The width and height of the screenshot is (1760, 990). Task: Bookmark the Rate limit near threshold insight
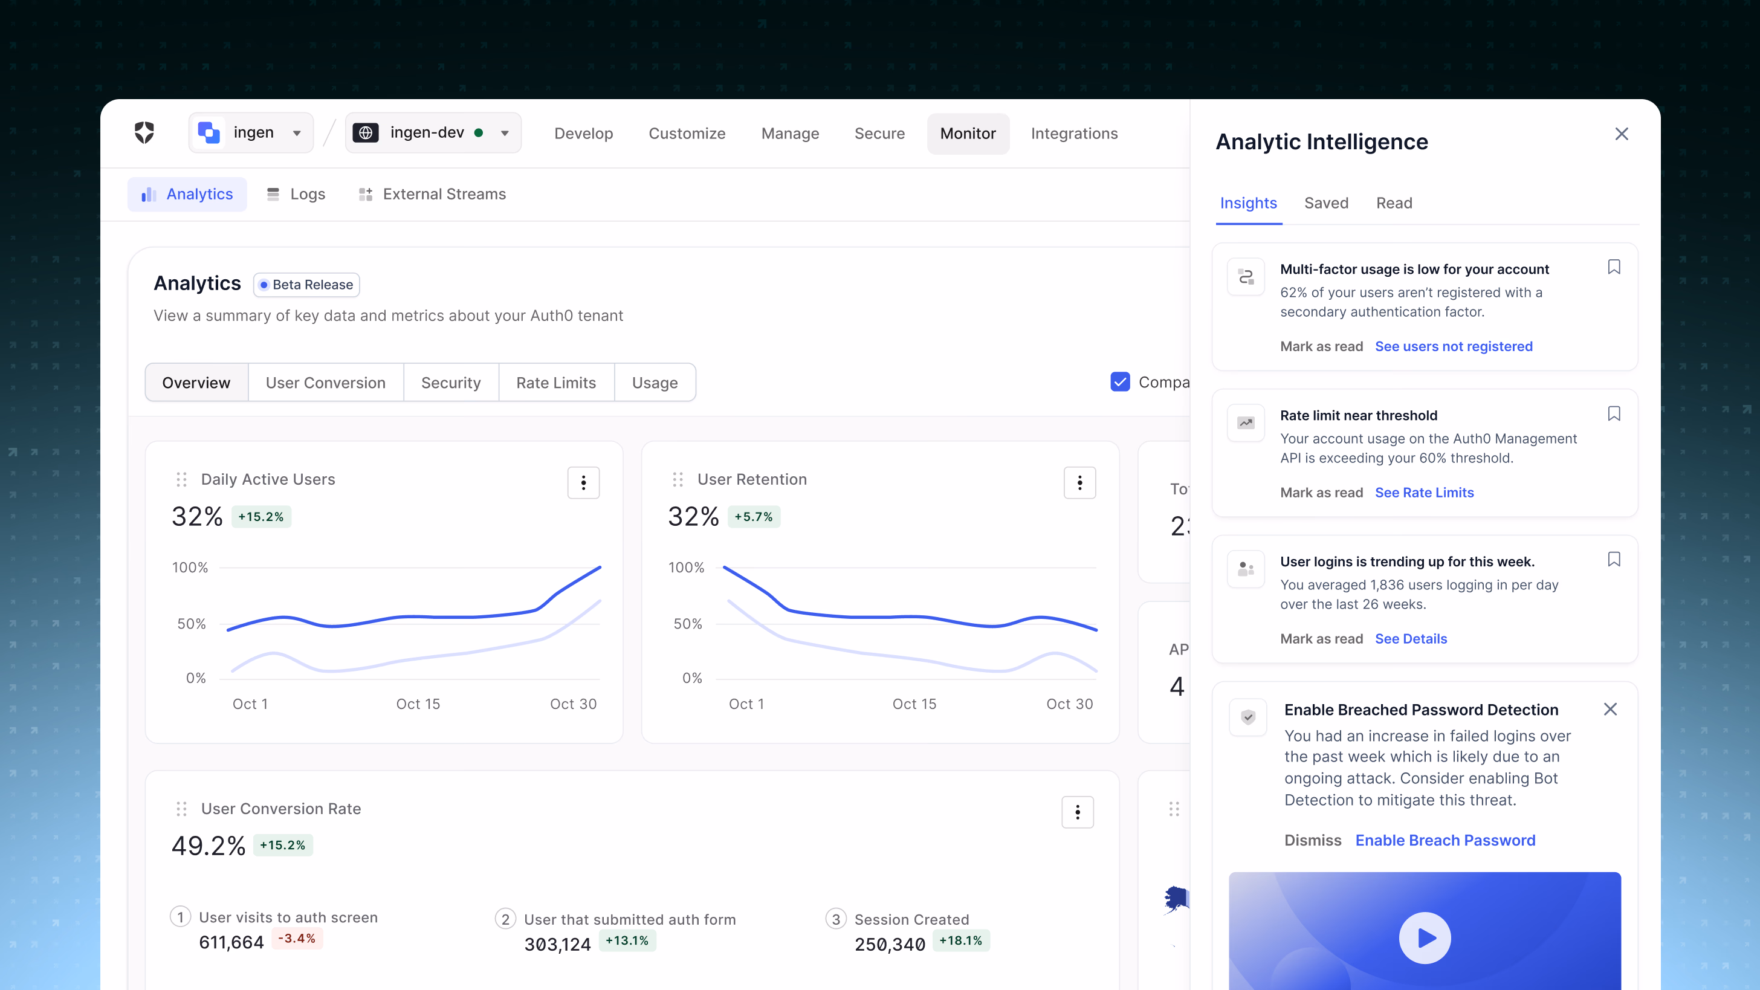[x=1614, y=413]
